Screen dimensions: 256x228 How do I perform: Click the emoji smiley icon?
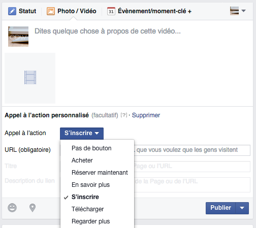(x=12, y=208)
